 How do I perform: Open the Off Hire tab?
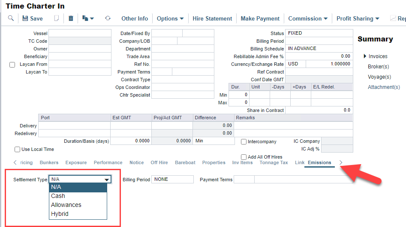[159, 162]
